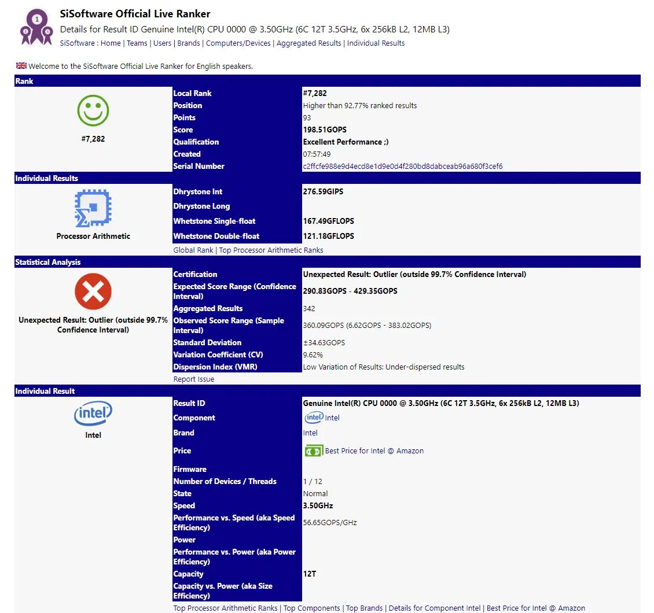
Task: Go to the Home link
Action: [x=111, y=43]
